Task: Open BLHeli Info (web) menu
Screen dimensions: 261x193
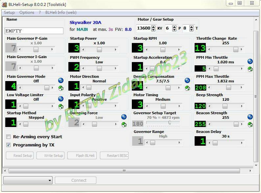Action: 61,12
